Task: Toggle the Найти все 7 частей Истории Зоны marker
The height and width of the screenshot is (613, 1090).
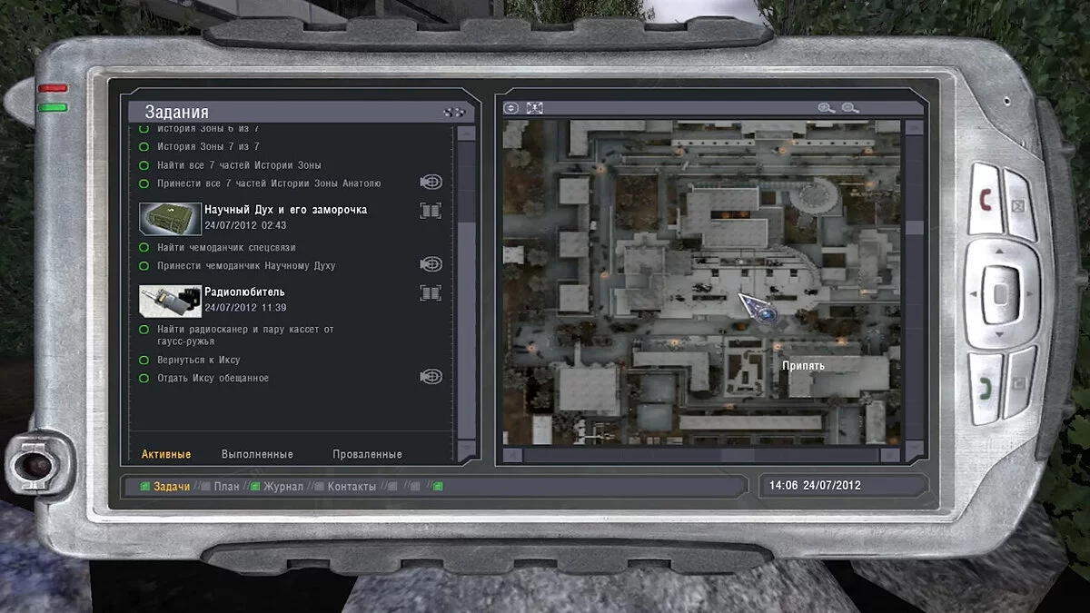Action: point(144,165)
